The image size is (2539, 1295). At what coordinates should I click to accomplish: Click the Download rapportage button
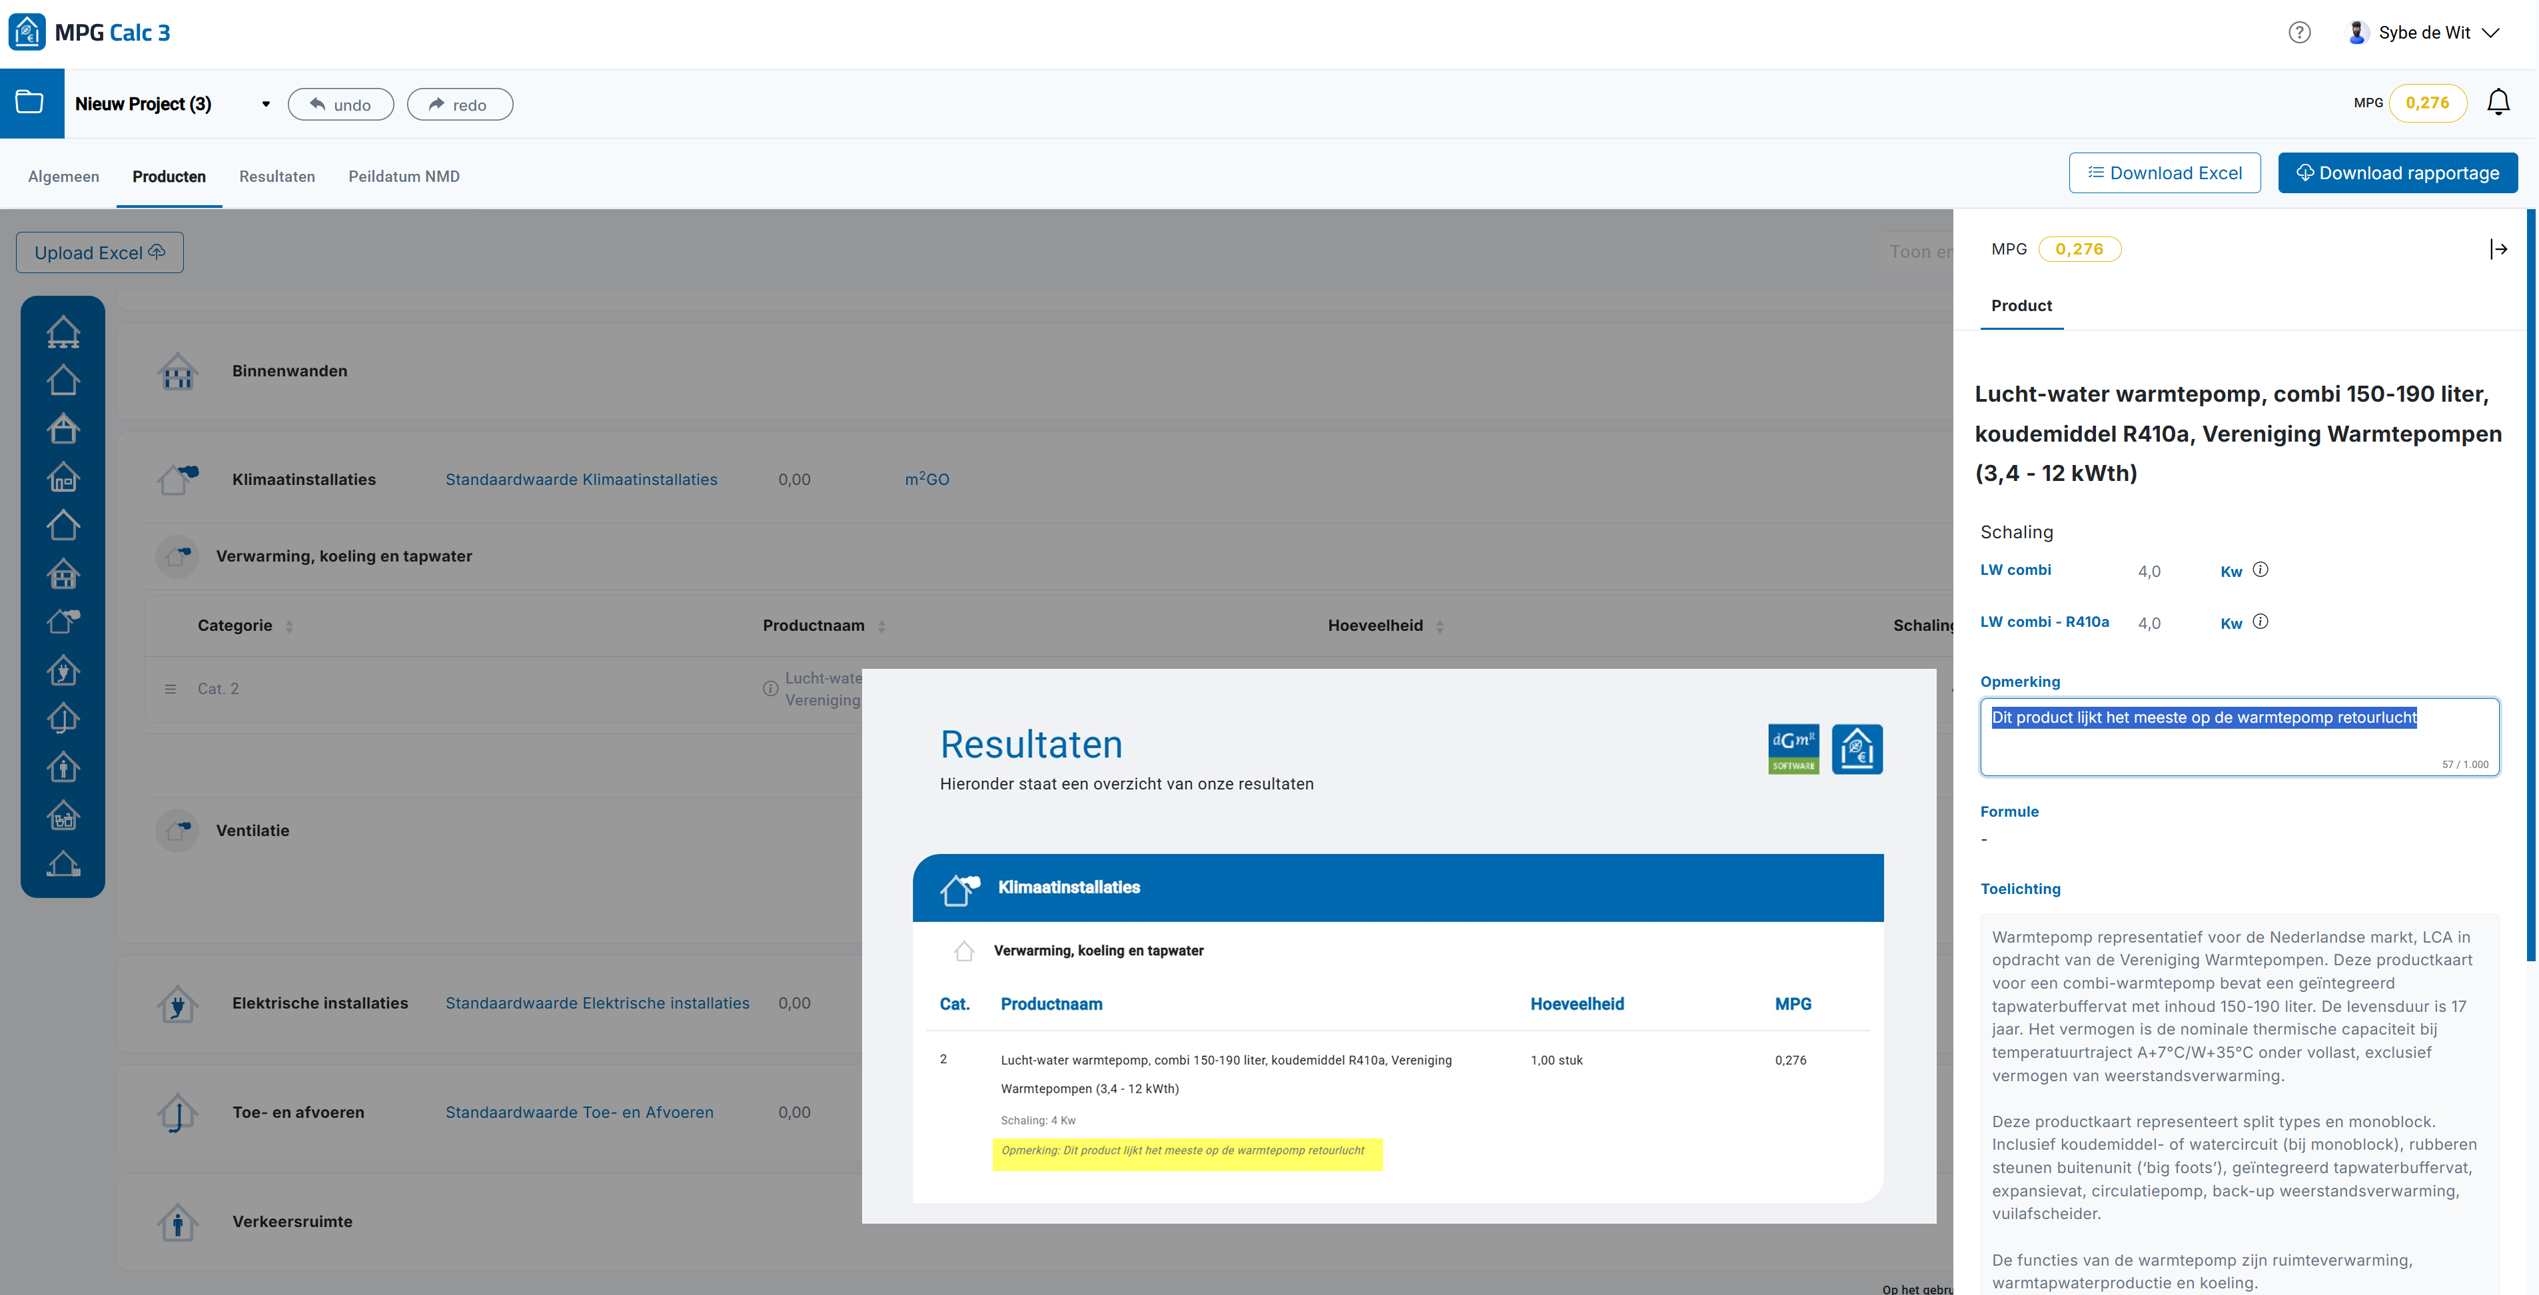click(x=2397, y=173)
